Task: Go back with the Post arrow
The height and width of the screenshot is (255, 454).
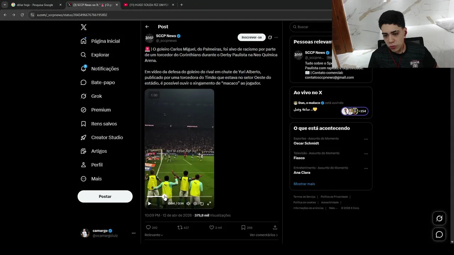Action: click(147, 27)
